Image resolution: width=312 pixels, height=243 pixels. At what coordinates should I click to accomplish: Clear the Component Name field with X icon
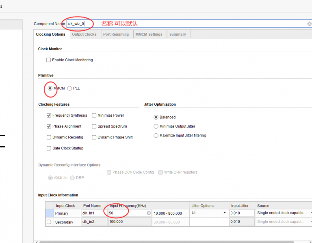tap(309, 24)
